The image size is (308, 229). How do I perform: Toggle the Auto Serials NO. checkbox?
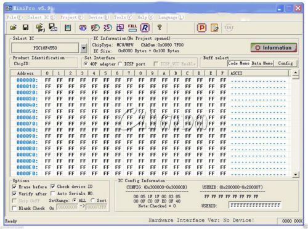coord(53,193)
